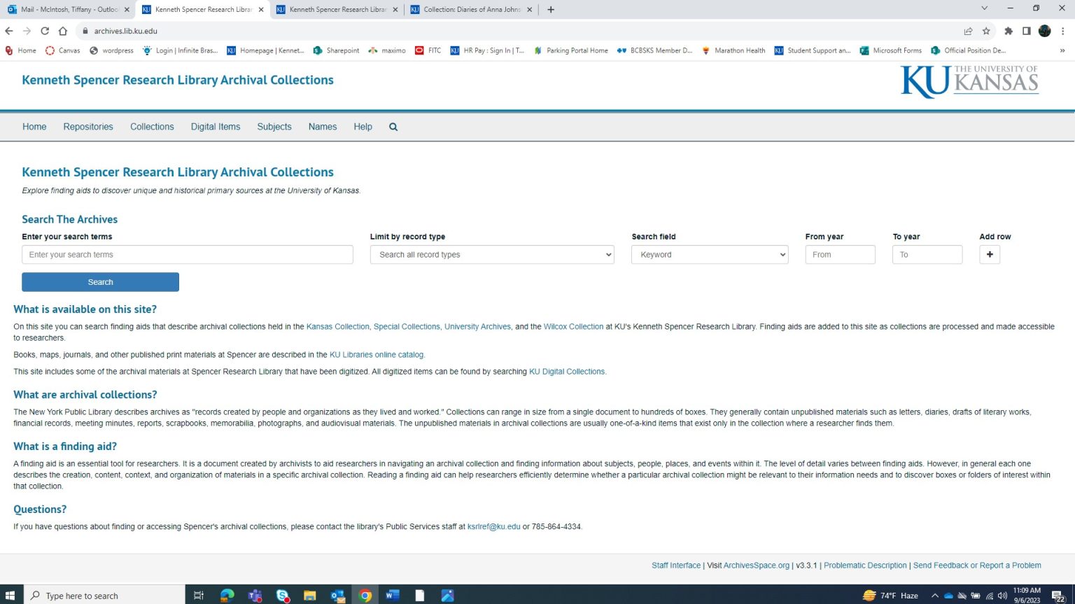Open the KU Digital Collections link
The image size is (1075, 604).
(566, 371)
